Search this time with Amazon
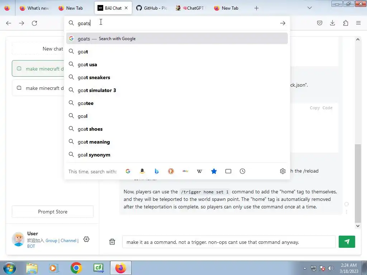This screenshot has width=367, height=275. tap(142, 171)
